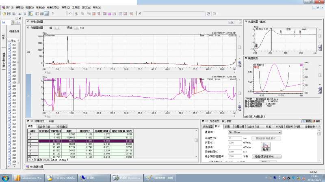Click the integration program (程序) icon button
This screenshot has height=182, width=325.
(266, 146)
